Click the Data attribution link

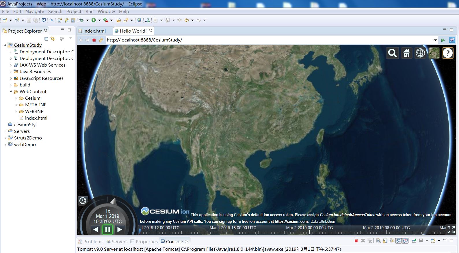click(323, 222)
